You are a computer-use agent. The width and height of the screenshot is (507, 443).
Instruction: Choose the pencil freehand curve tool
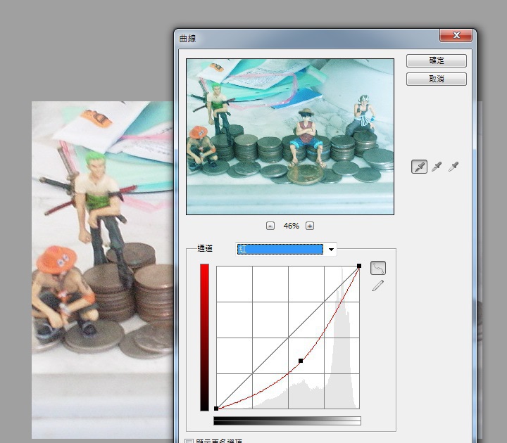[x=378, y=285]
